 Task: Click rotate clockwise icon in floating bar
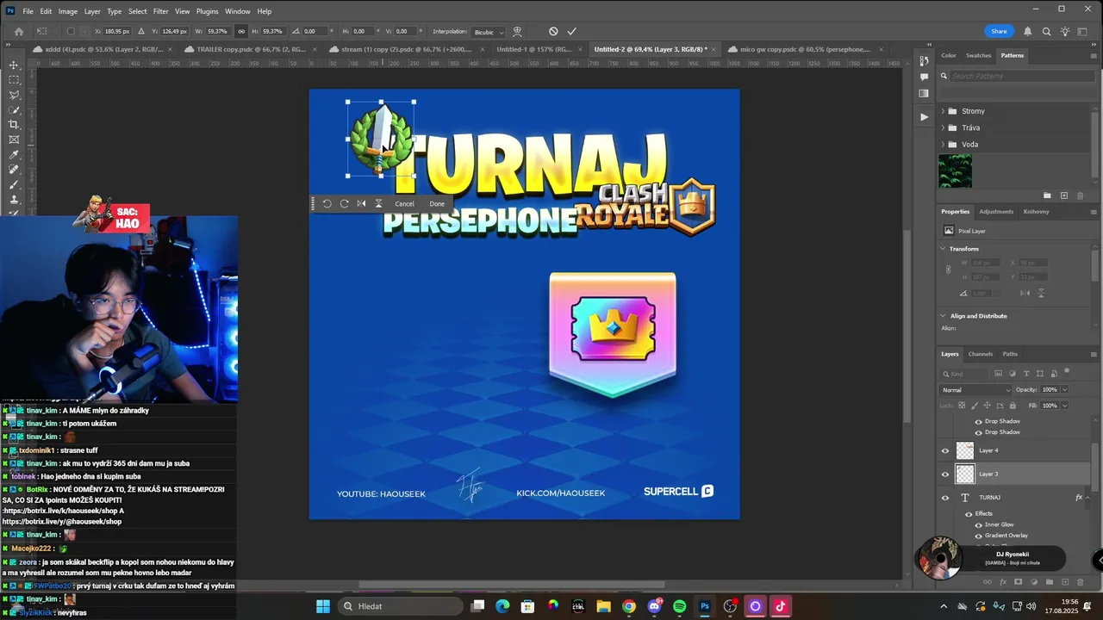tap(344, 203)
